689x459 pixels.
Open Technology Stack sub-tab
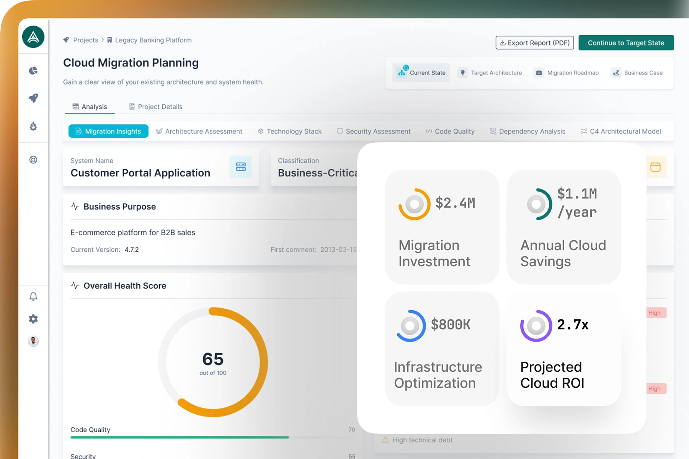coord(290,131)
